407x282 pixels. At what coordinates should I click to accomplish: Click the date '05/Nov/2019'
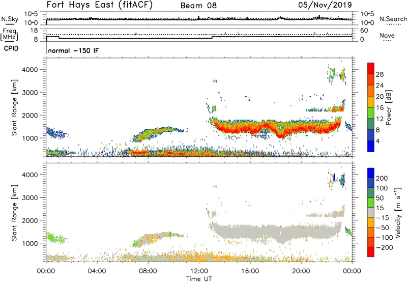(x=325, y=5)
